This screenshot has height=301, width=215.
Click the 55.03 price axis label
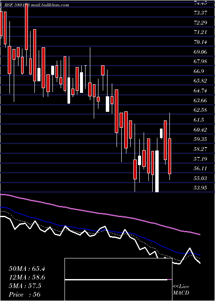click(200, 178)
